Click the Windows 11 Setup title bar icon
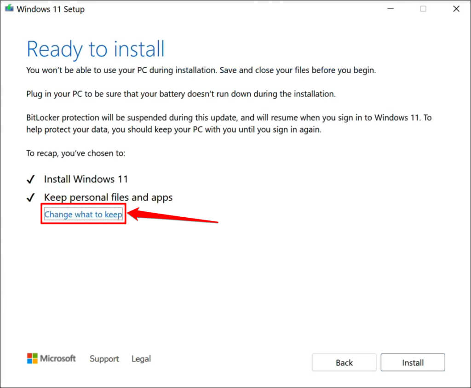 (9, 9)
